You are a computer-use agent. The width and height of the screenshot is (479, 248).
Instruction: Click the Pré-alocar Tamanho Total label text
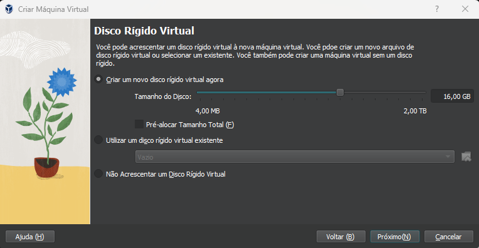(190, 125)
